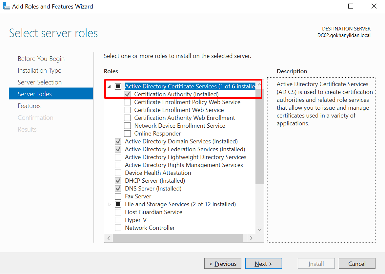Open the Features step

coord(29,106)
